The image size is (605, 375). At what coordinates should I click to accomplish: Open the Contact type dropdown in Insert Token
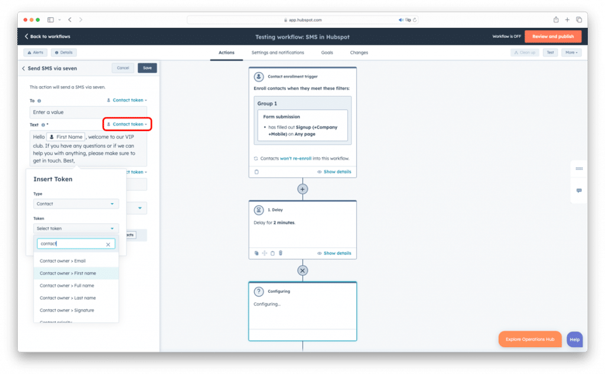pos(76,203)
